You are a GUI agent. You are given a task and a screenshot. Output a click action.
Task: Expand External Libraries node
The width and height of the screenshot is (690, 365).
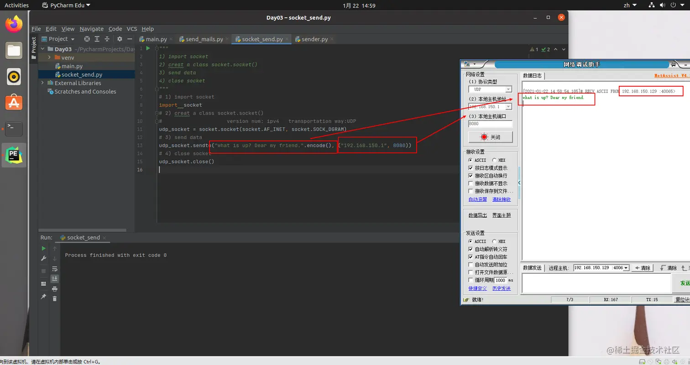tap(43, 83)
